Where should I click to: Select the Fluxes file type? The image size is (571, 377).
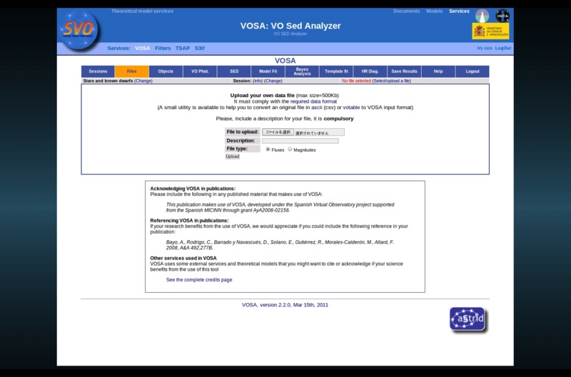pos(268,150)
